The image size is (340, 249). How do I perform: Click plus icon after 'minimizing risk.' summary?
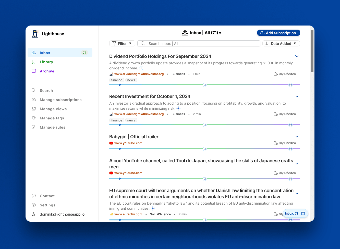point(178,108)
